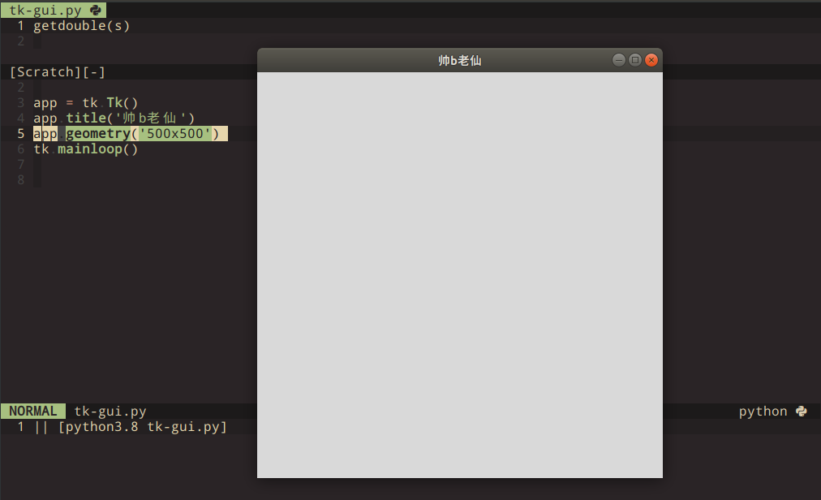Image resolution: width=821 pixels, height=500 pixels.
Task: Click the Python logo icon in status line
Action: tap(802, 412)
